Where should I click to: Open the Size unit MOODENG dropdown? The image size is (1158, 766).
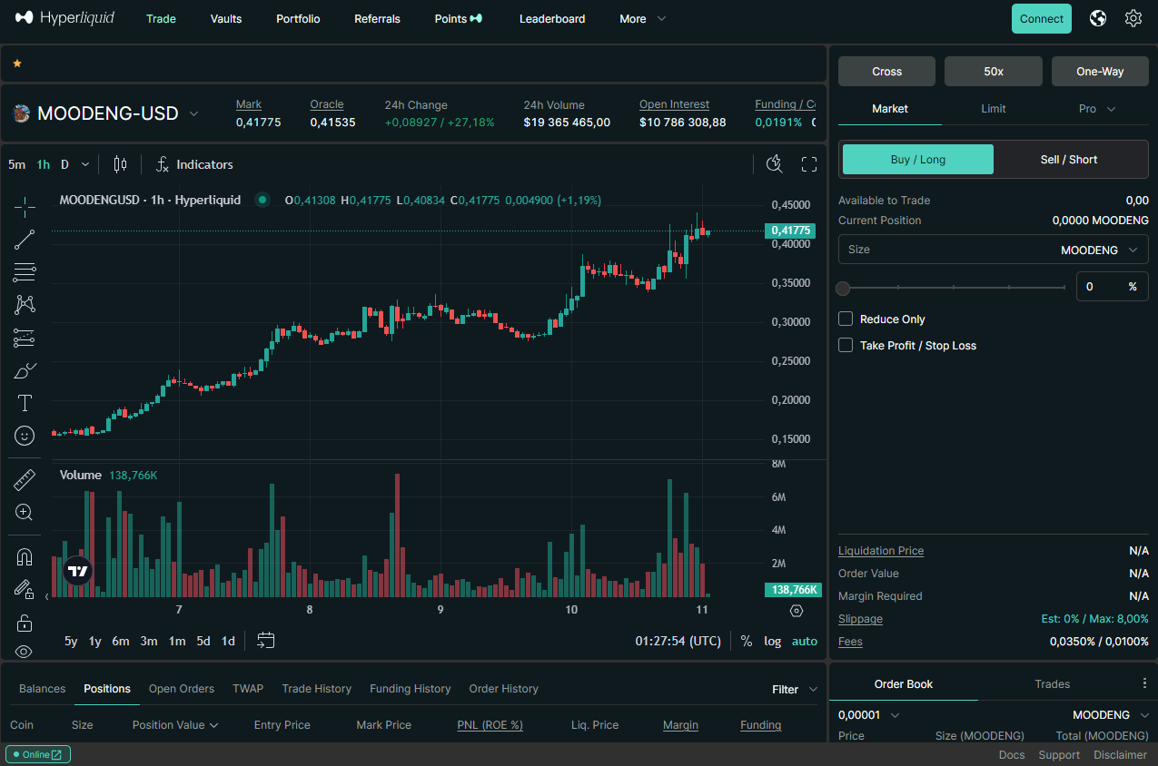1098,250
